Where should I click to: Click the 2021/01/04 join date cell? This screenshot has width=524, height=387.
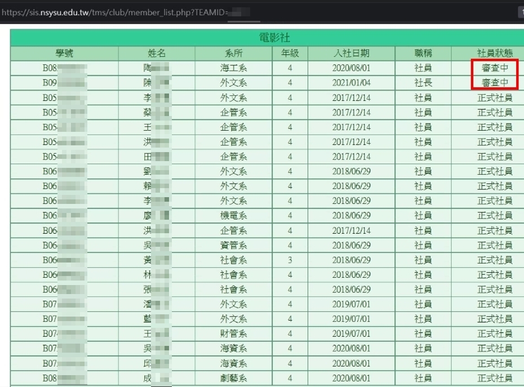(351, 83)
